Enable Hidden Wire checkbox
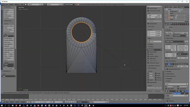 [x=148, y=59]
